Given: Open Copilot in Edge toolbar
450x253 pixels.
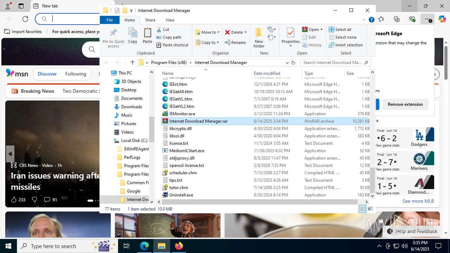Looking at the screenshot, I should (442, 19).
